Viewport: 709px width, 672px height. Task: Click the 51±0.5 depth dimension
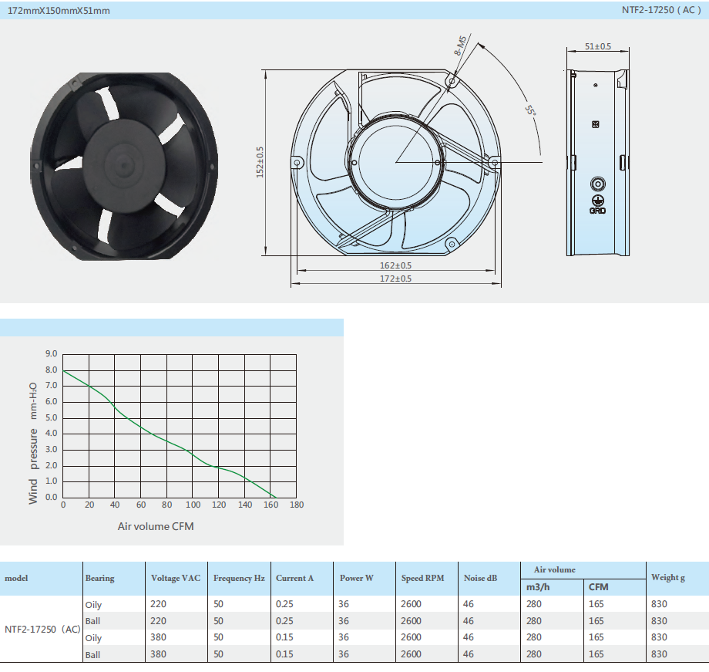click(x=597, y=46)
